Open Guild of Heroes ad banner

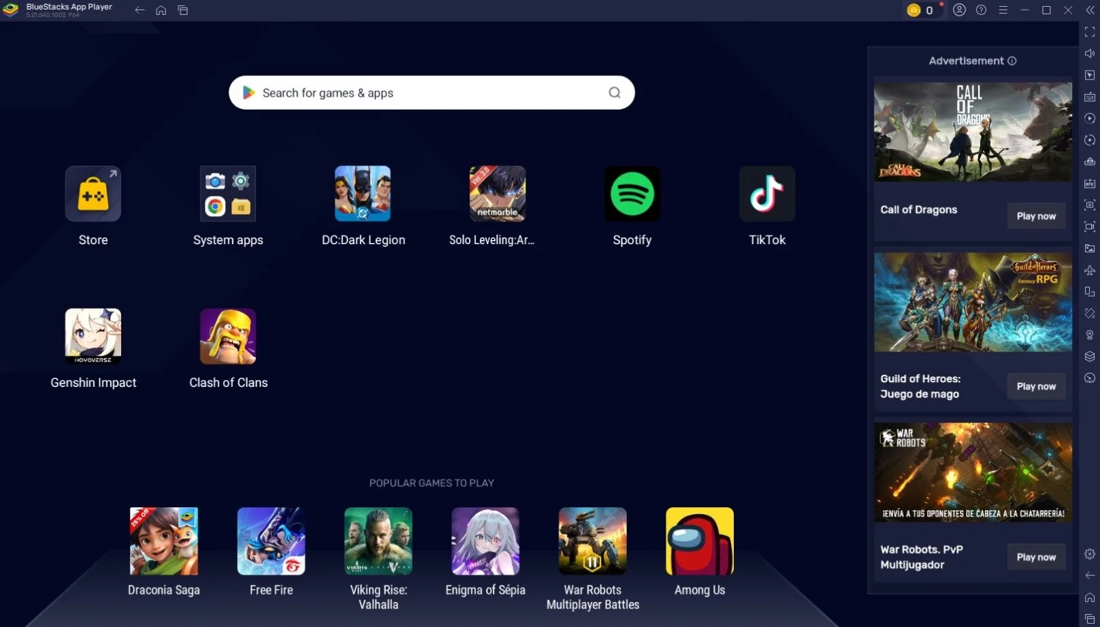point(973,302)
